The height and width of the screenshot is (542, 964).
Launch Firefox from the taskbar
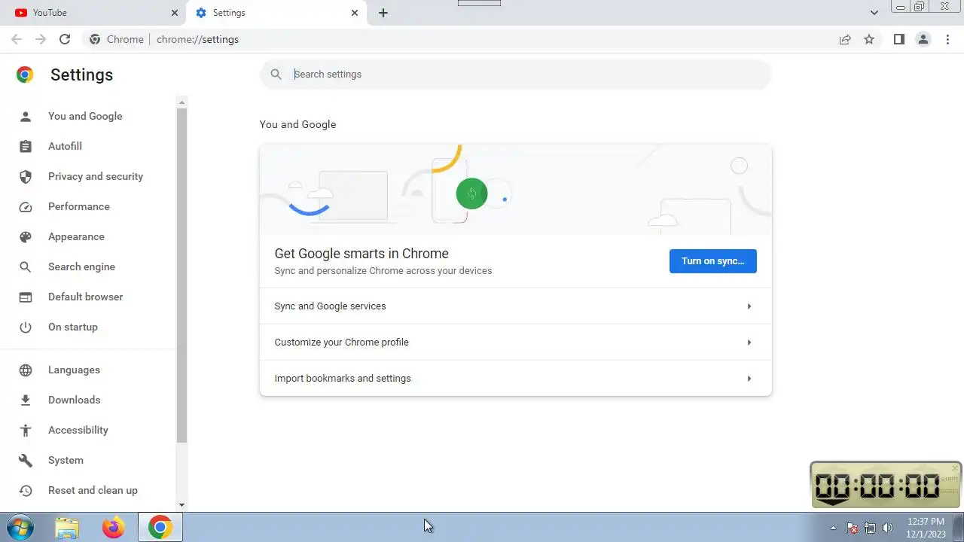tap(113, 528)
